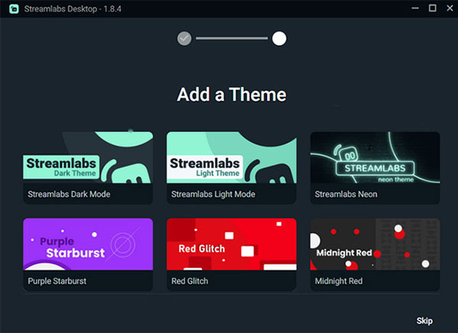Click the 'Red Glitch' caption text
The image size is (458, 333).
189,281
